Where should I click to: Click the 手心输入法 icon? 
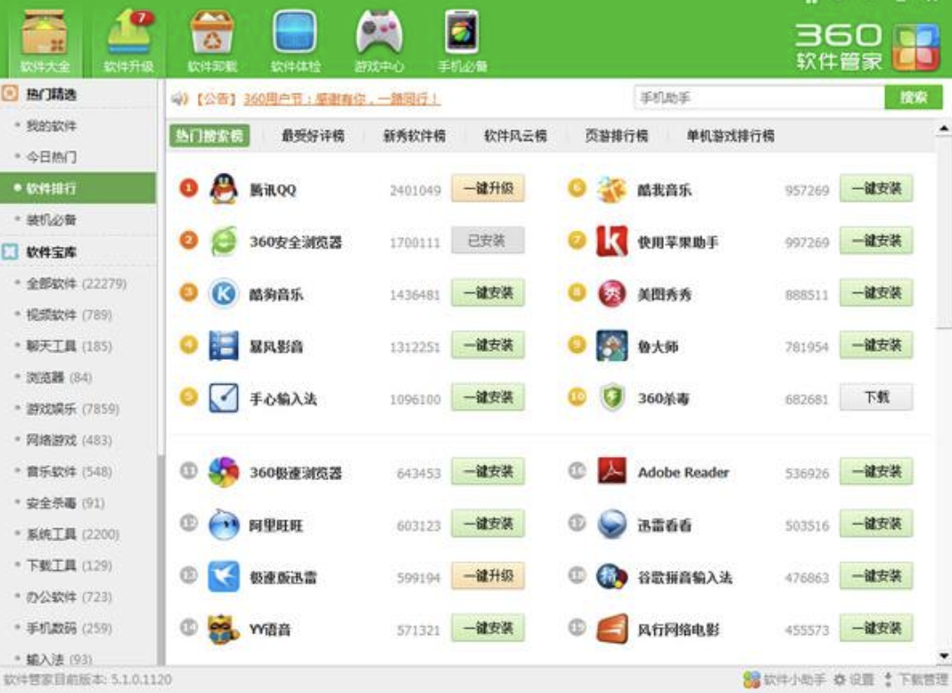point(224,398)
